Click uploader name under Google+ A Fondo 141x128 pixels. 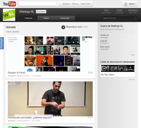(x=12, y=76)
